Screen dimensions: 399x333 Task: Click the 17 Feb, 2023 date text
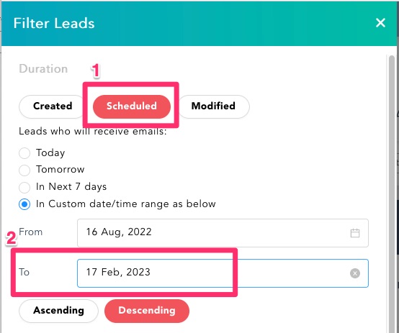click(x=118, y=273)
